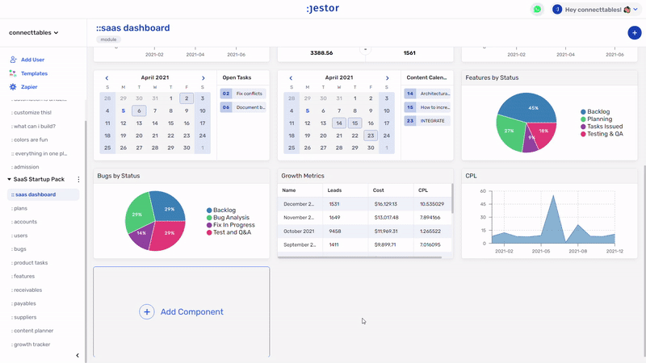The width and height of the screenshot is (646, 363).
Task: Open the bugs page
Action: (19, 249)
